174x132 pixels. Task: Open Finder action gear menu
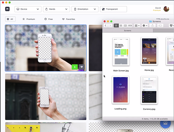point(145,26)
